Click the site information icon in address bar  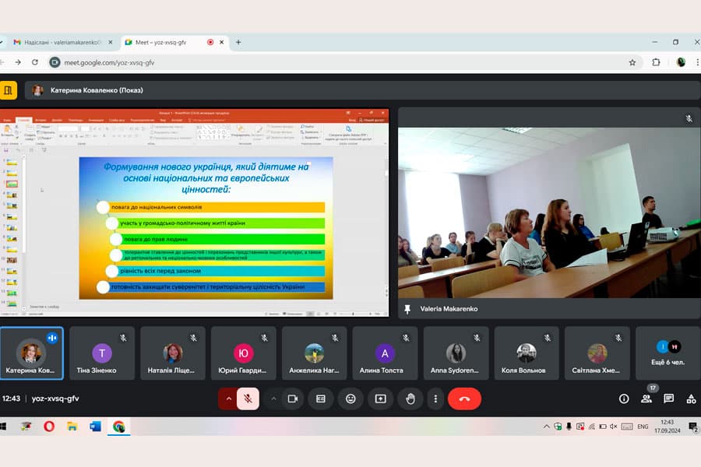[x=55, y=62]
